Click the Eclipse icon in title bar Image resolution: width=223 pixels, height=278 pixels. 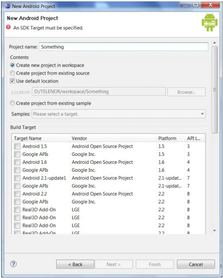pos(7,6)
